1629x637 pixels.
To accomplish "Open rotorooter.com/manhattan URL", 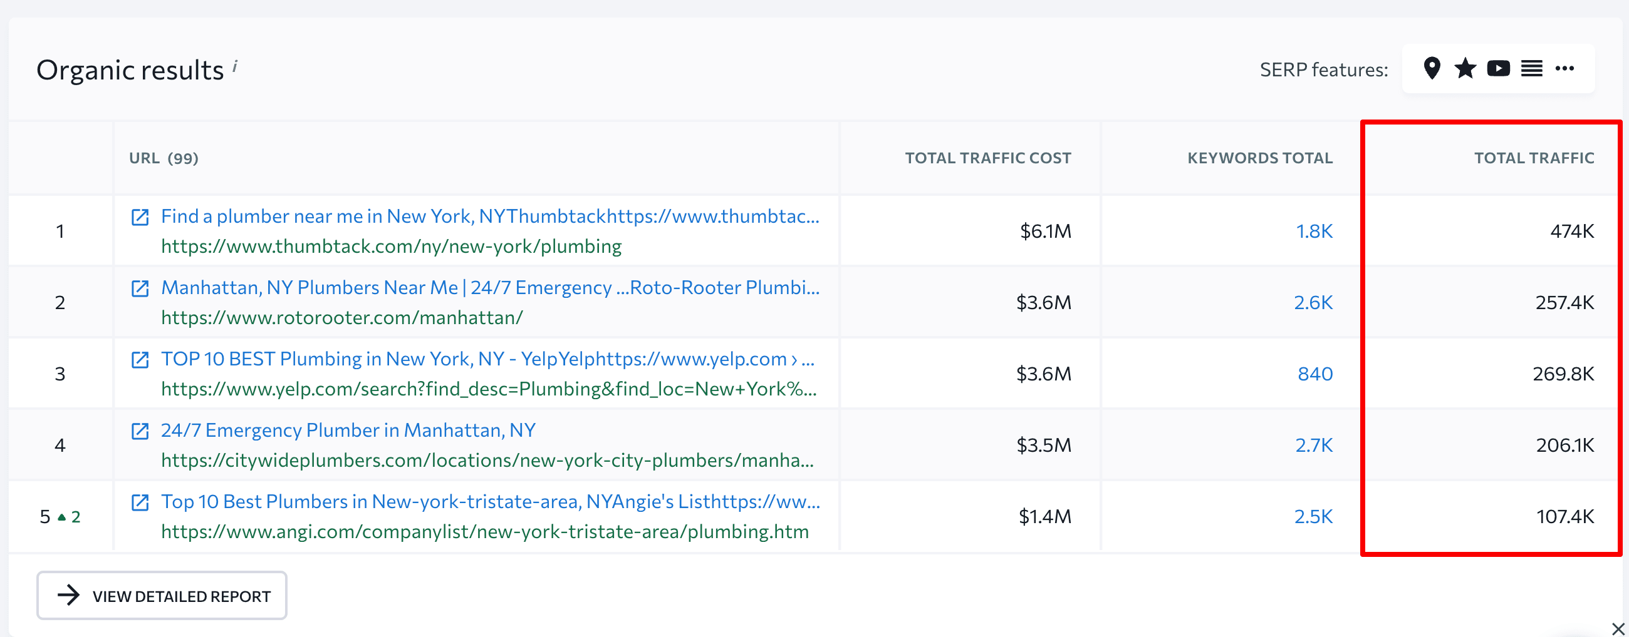I will tap(342, 317).
